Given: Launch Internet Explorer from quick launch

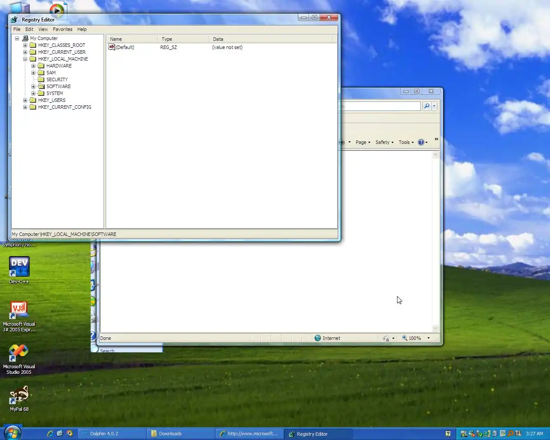Looking at the screenshot, I should coord(50,434).
